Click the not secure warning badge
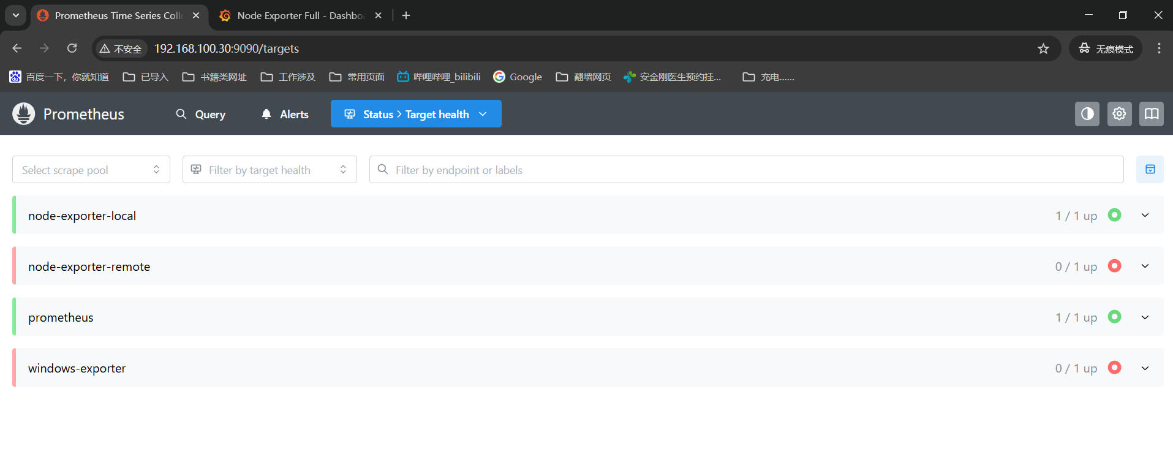Viewport: 1173px width, 454px height. click(121, 48)
